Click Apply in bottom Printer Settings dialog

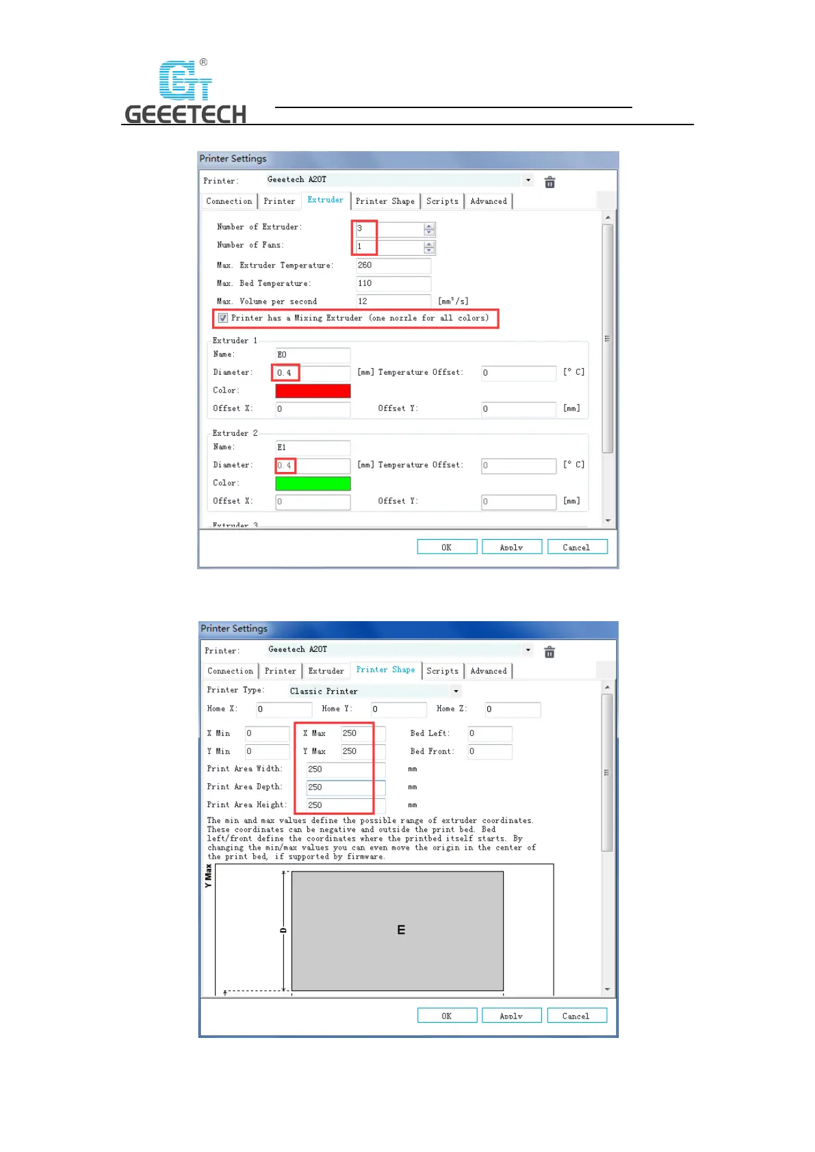[512, 1016]
